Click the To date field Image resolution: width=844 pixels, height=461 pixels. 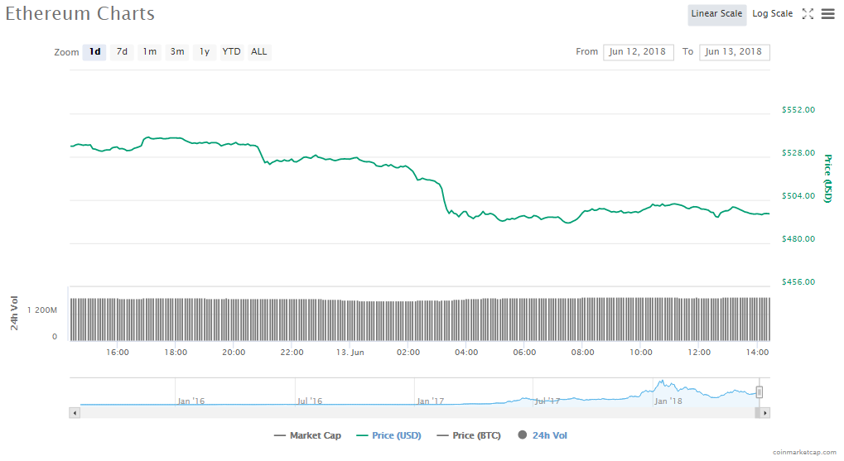tap(735, 52)
